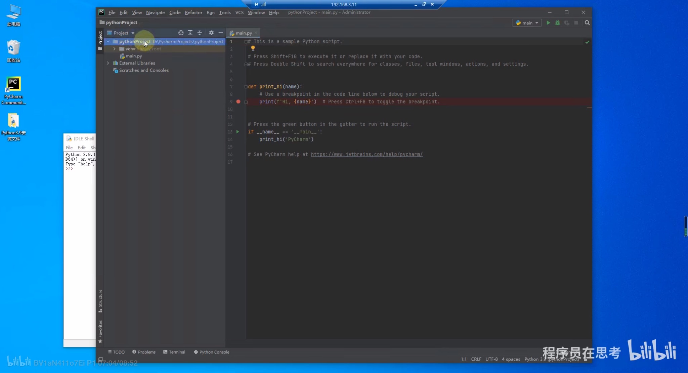Collapse all nodes icon in Project panel
The width and height of the screenshot is (688, 373).
[x=200, y=33]
